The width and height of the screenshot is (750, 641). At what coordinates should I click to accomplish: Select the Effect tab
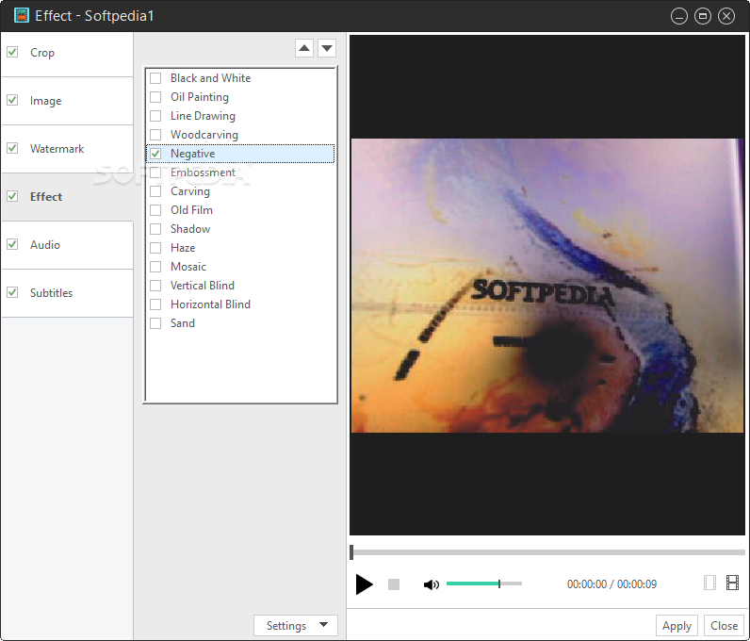coord(68,197)
